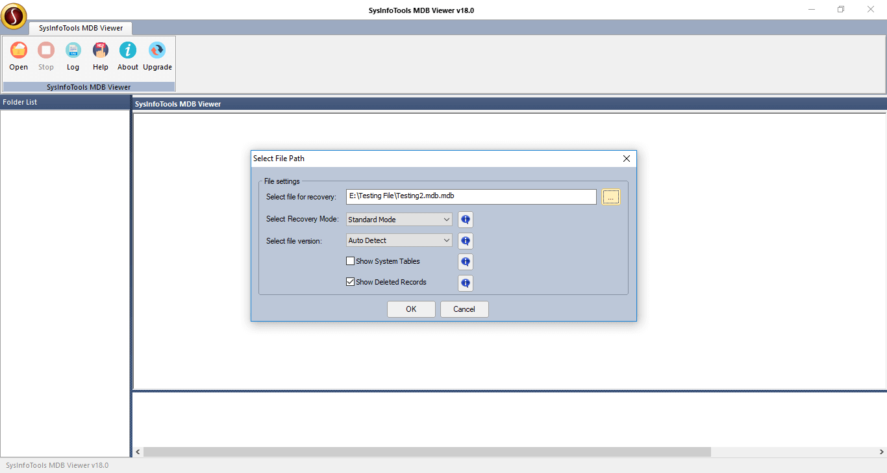
Task: Confirm file selection with OK button
Action: tap(411, 309)
